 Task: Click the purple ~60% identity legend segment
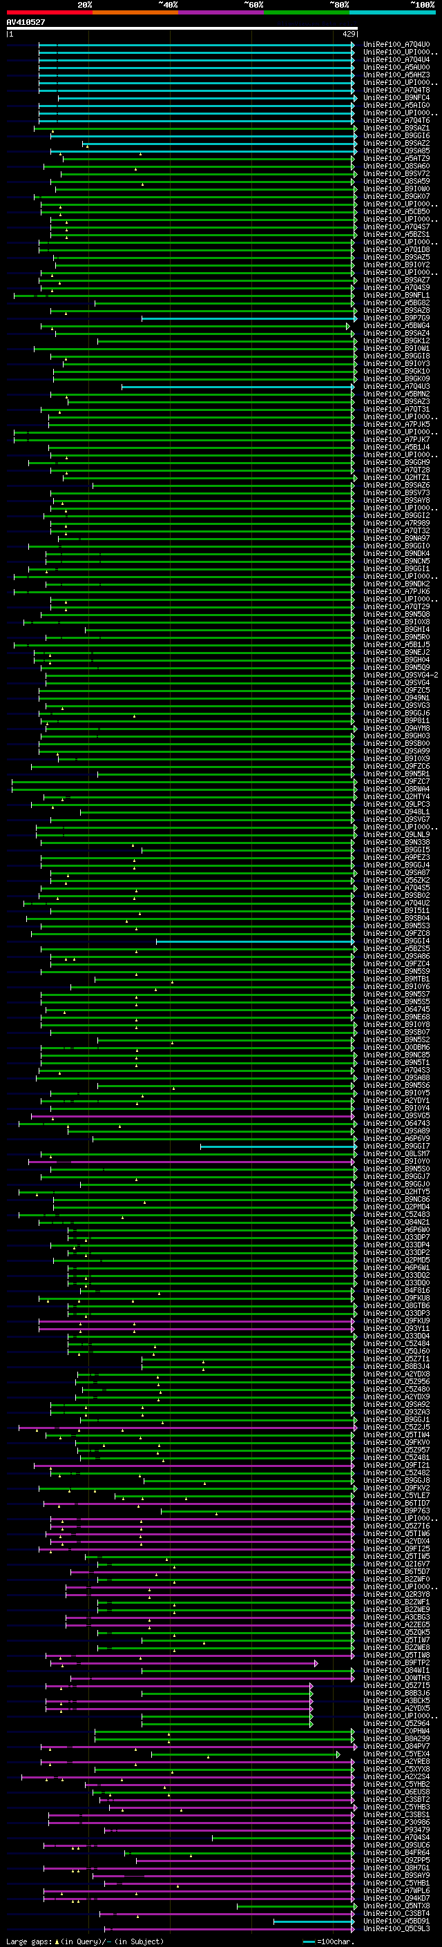[222, 12]
